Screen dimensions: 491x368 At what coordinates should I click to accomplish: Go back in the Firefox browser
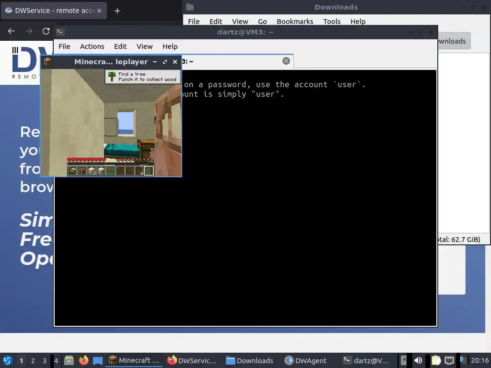[x=12, y=31]
